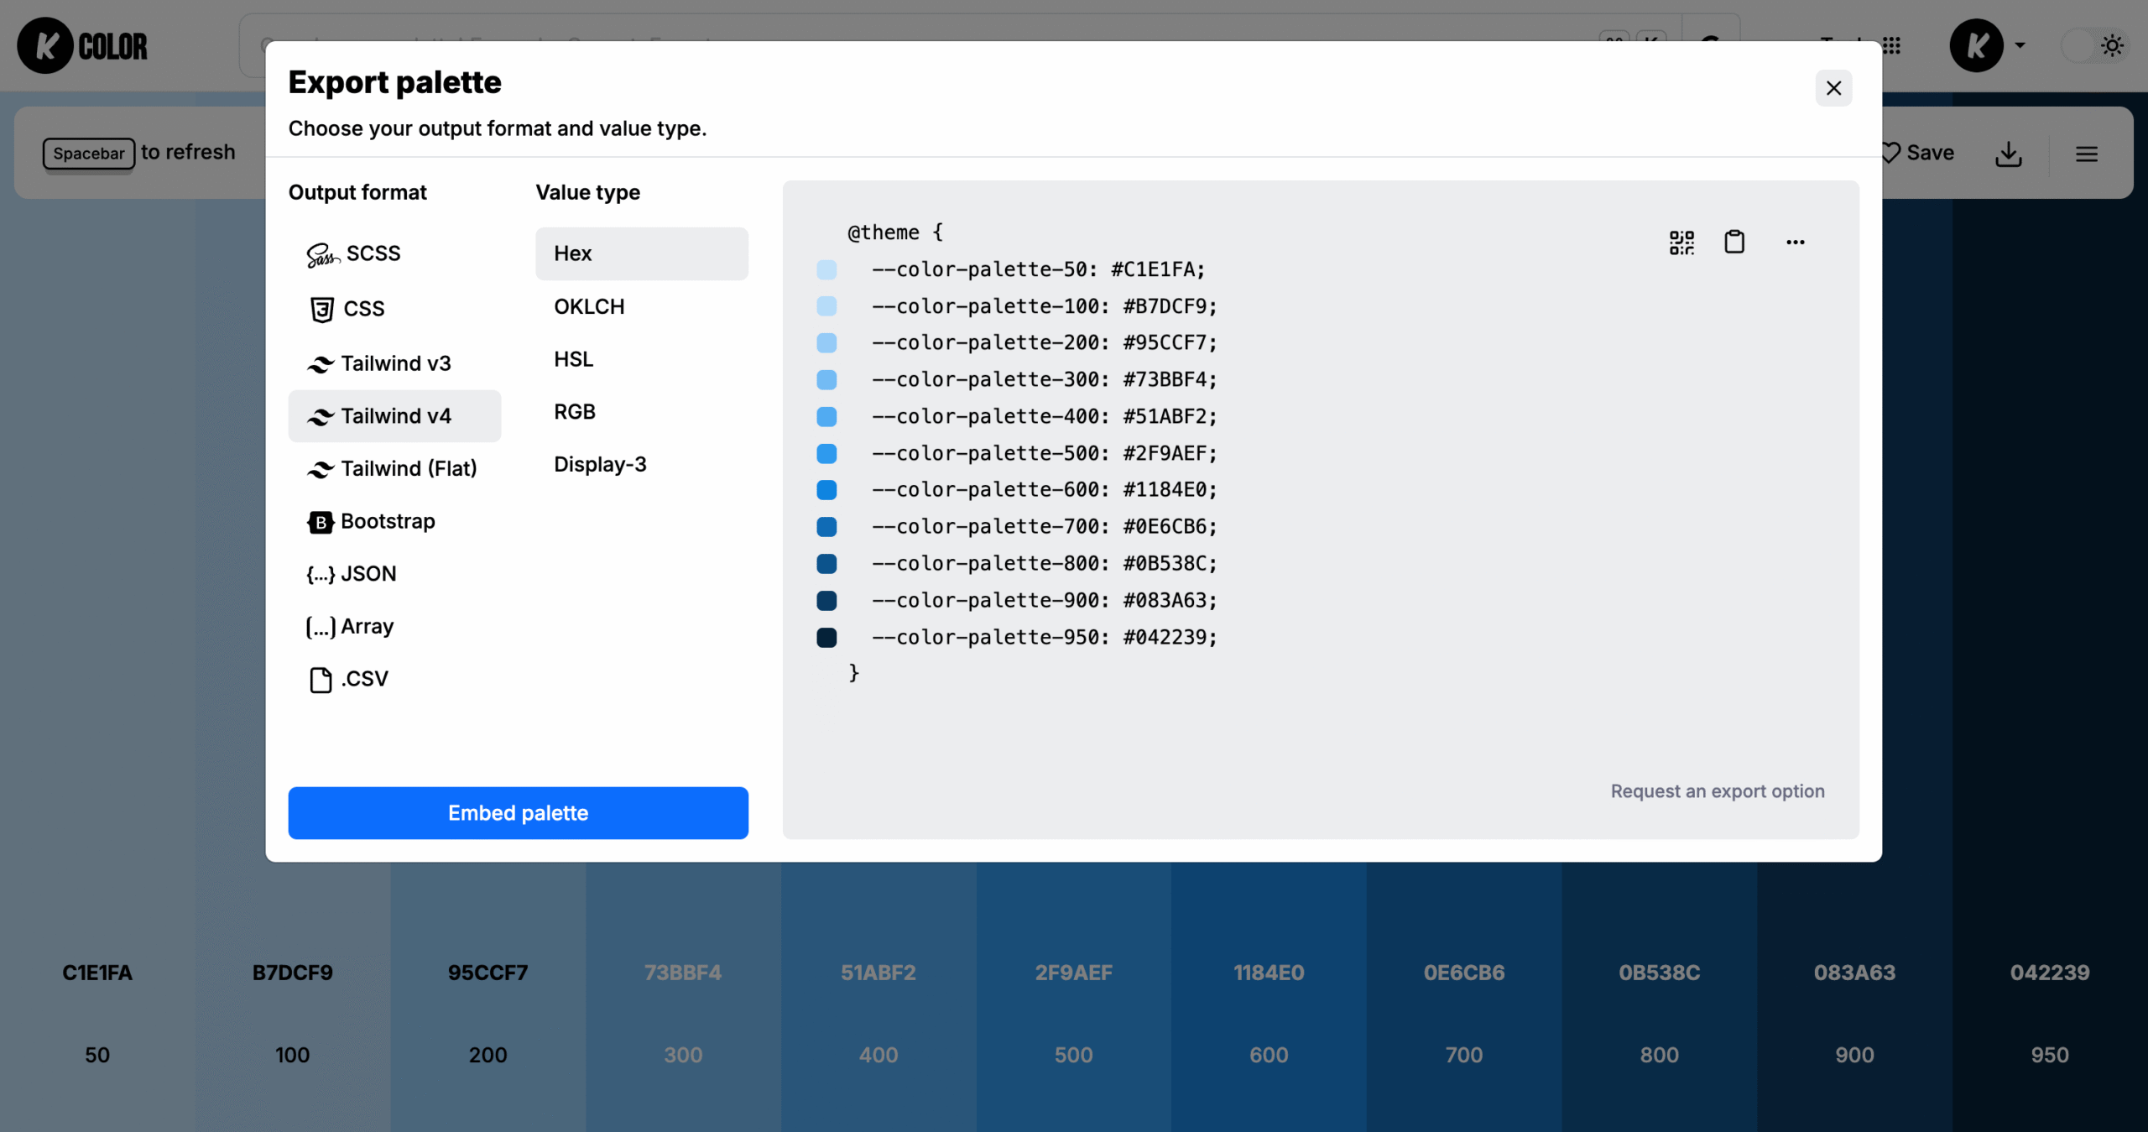This screenshot has height=1132, width=2148.
Task: Click the palette-600 color swatch
Action: 826,490
